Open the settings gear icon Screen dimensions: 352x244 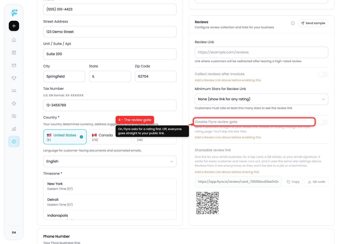coord(14,142)
